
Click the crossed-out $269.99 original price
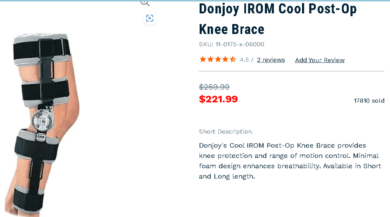coord(214,87)
